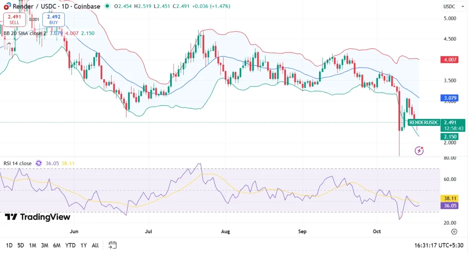The width and height of the screenshot is (468, 253).
Task: Select the 6M time range
Action: click(57, 245)
